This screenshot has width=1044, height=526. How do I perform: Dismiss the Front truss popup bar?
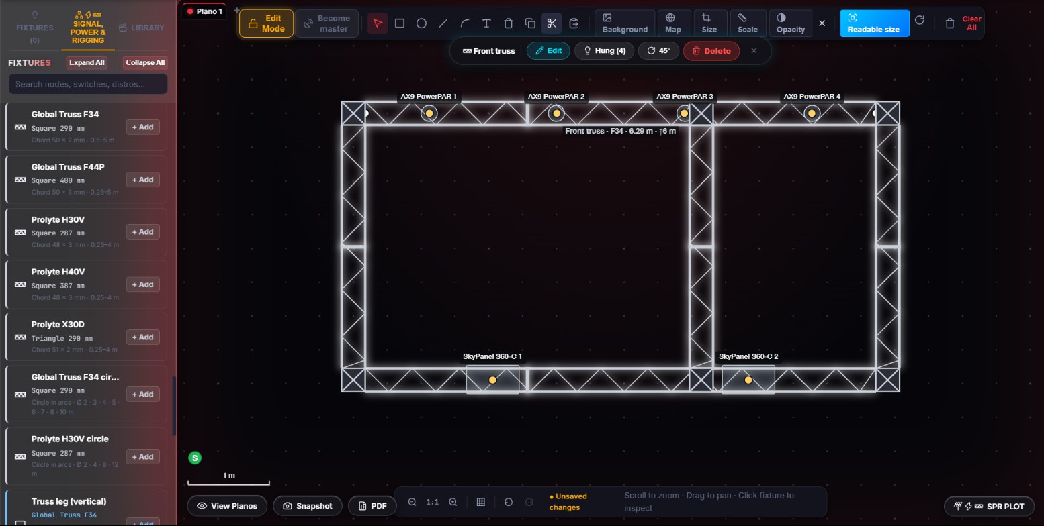(x=754, y=50)
